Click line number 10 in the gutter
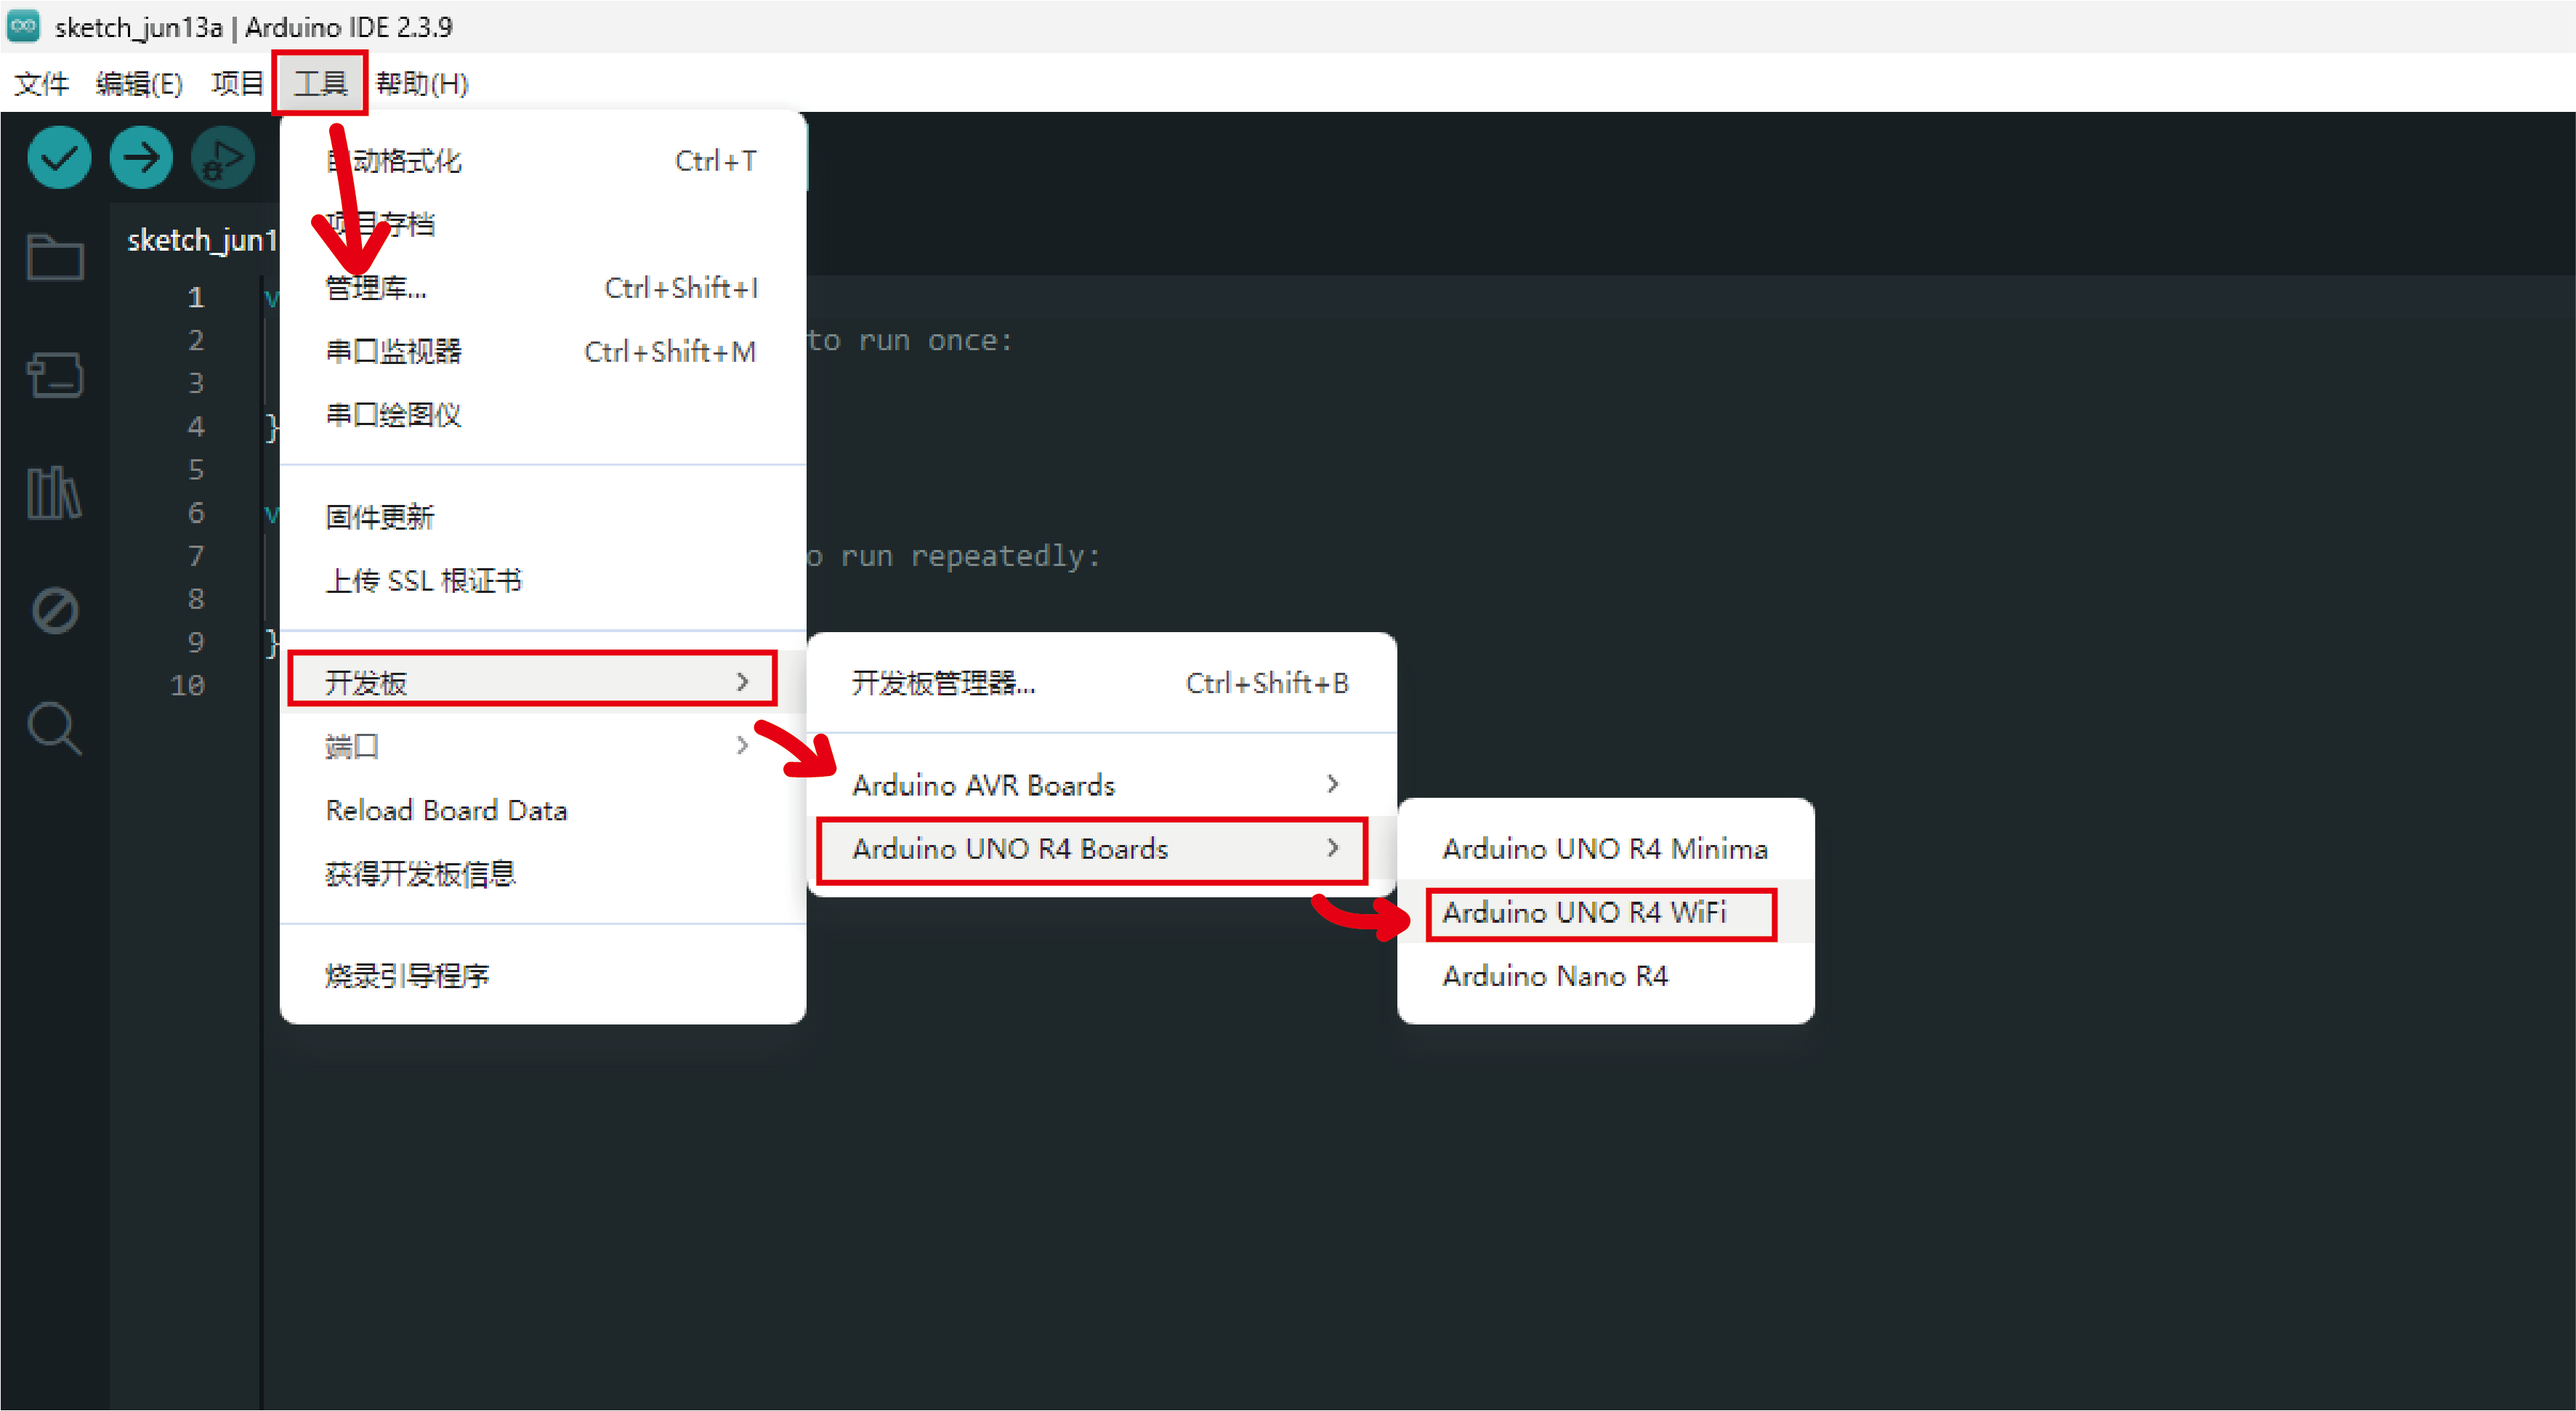The image size is (2576, 1411). 187,686
